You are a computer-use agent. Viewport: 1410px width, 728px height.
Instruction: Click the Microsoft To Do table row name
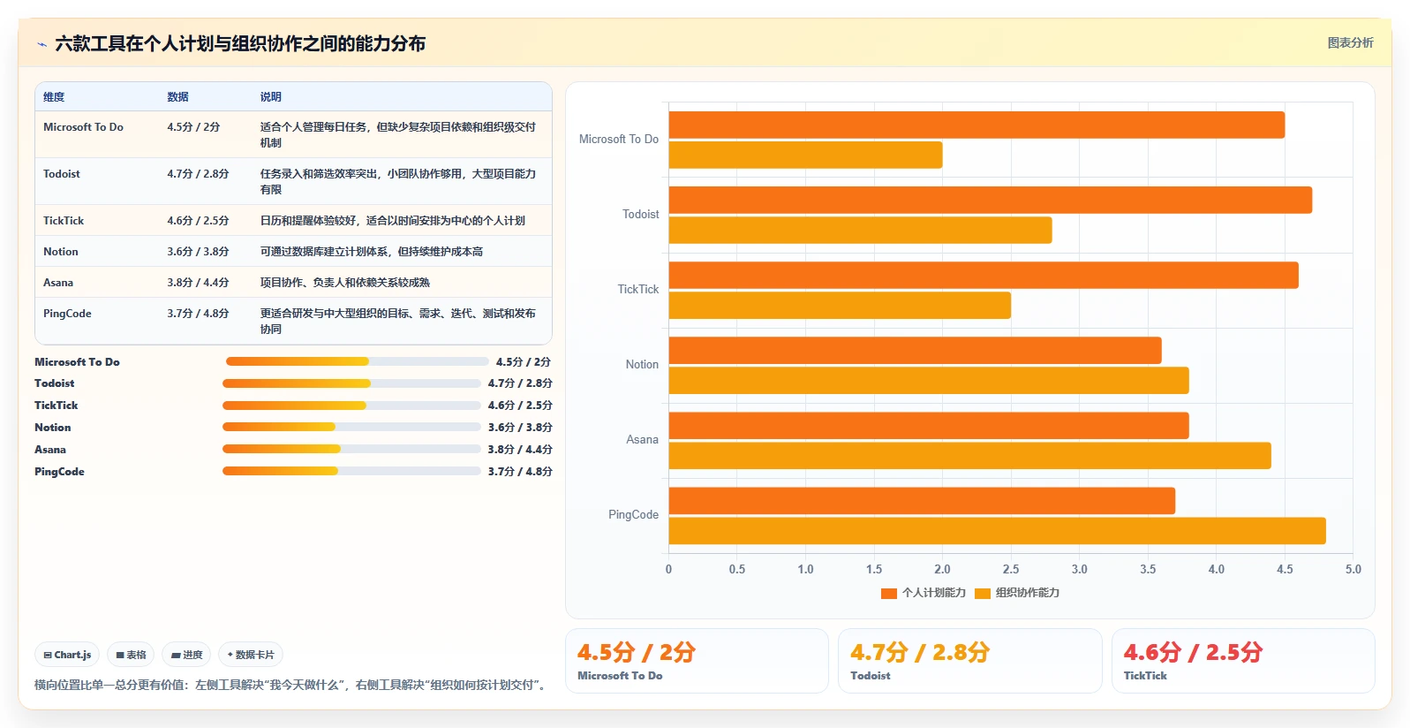click(83, 127)
